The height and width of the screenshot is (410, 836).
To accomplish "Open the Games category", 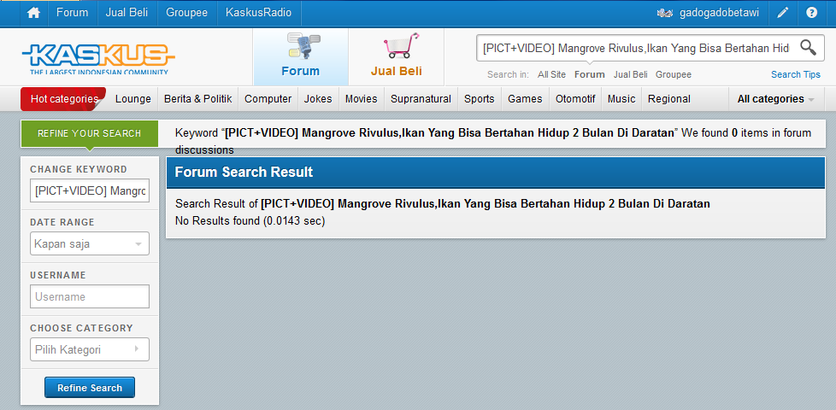I will (x=525, y=99).
